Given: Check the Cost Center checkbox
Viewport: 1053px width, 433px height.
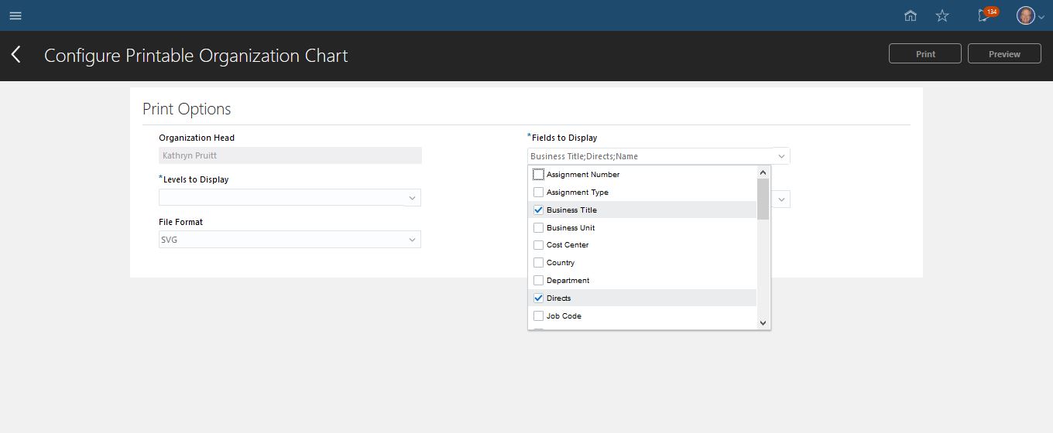Looking at the screenshot, I should tap(538, 245).
